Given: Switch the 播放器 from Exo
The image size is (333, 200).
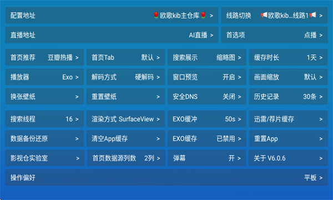Looking at the screenshot, I should [x=44, y=77].
